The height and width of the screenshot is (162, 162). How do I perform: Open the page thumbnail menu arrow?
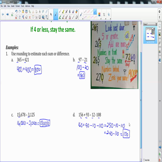pos(154,29)
